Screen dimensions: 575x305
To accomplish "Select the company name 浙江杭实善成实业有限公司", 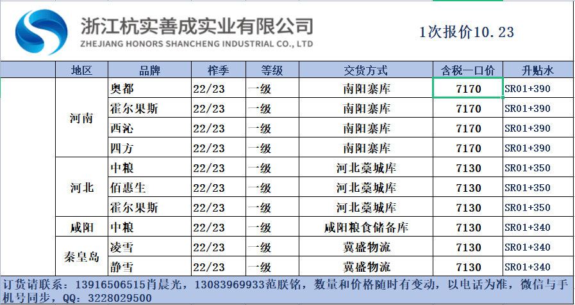I will tap(197, 26).
